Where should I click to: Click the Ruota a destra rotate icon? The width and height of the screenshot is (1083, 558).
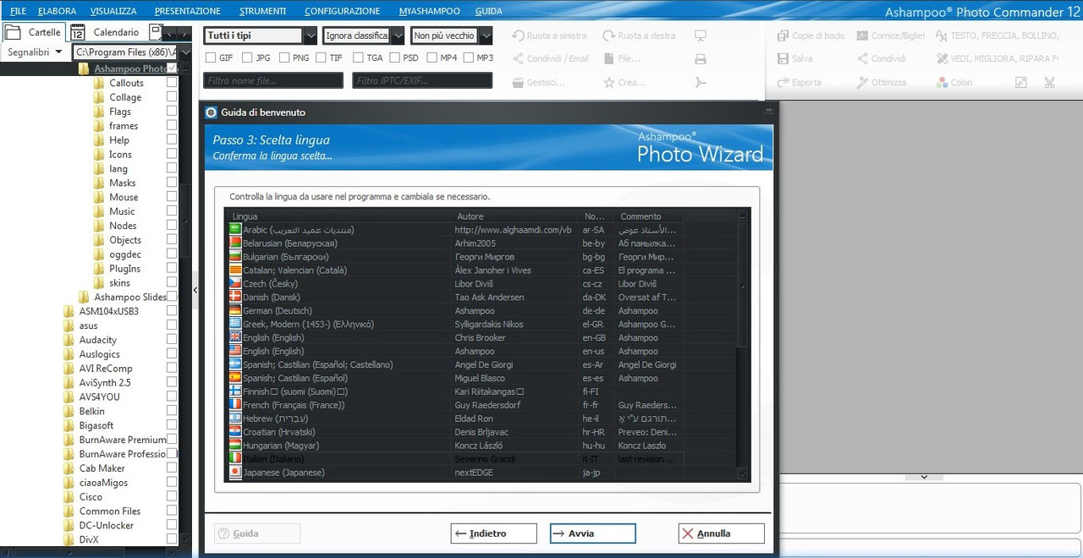(608, 36)
